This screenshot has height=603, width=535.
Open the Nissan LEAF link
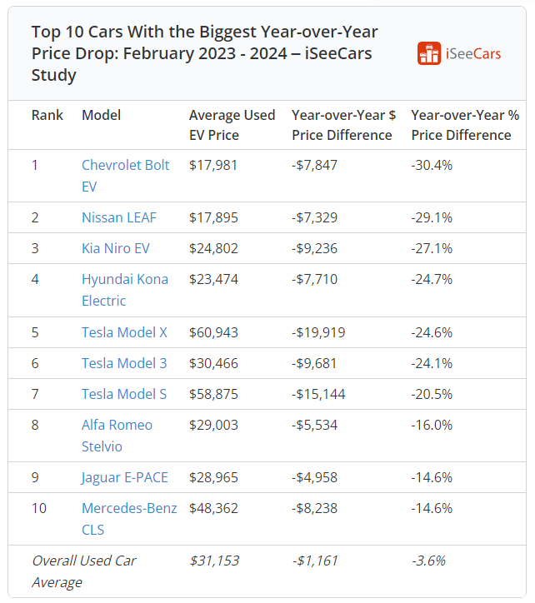tap(119, 217)
